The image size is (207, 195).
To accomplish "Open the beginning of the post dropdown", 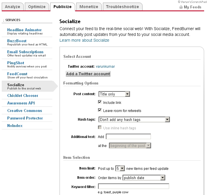I will click(130, 146).
